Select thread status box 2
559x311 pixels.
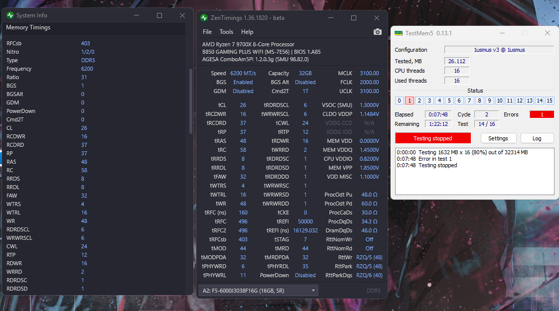[419, 101]
